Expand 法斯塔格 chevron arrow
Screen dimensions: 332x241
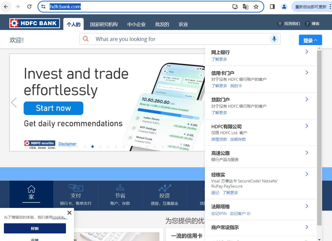[307, 206]
